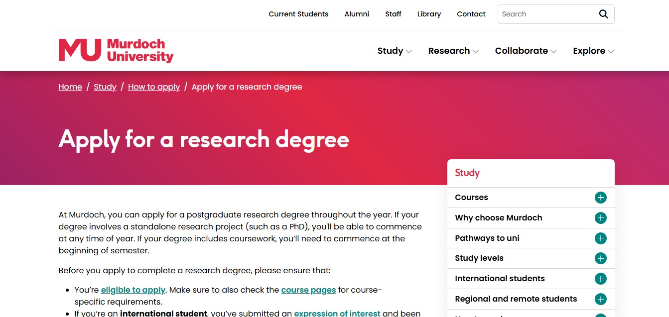Expand Courses with its plus icon

coord(601,198)
